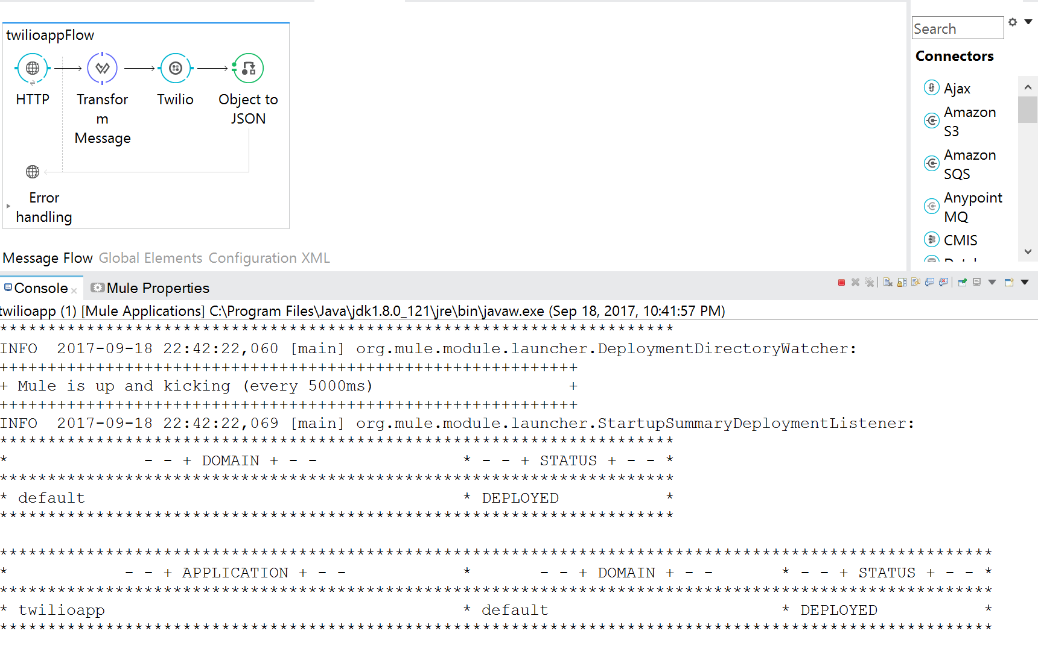Open palette settings gear
Viewport: 1038px width, 666px height.
[x=1013, y=22]
